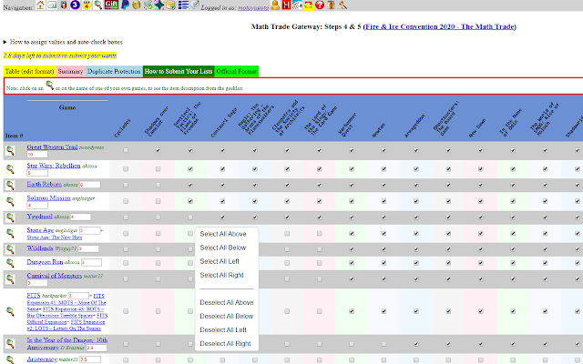Click the shield crest navigation icon

pyautogui.click(x=64, y=5)
